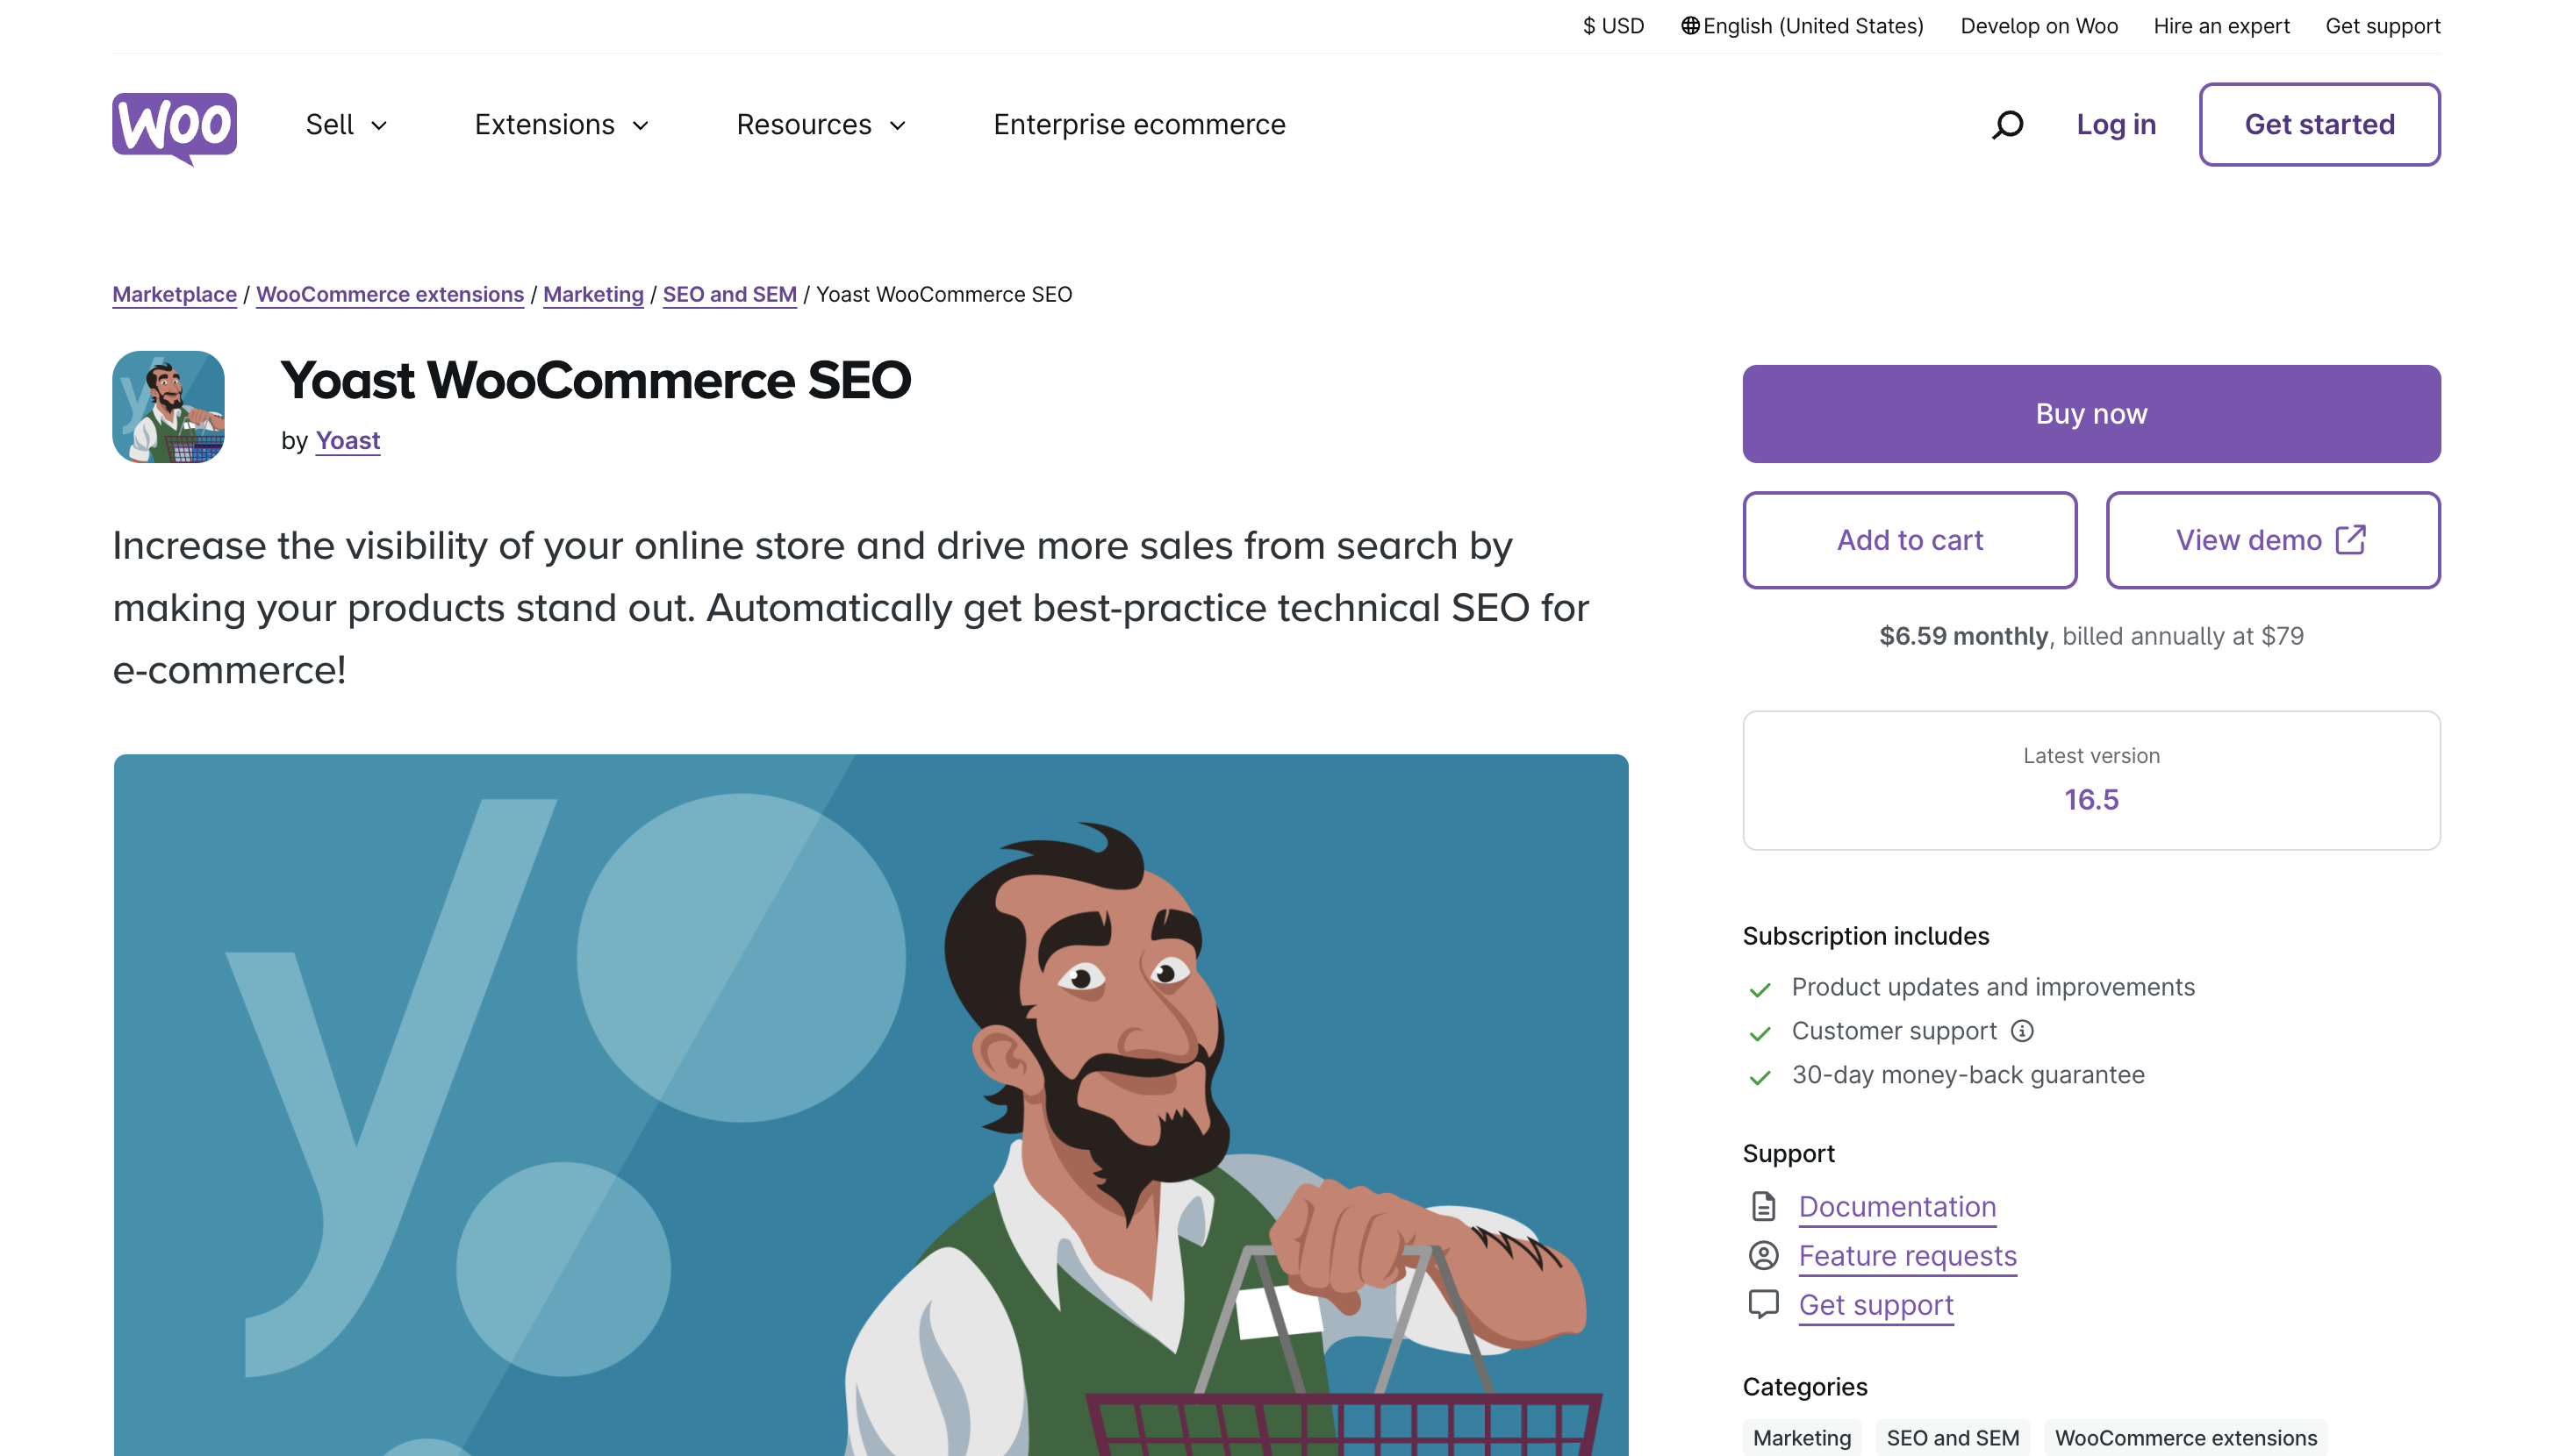Expand the Resources dropdown menu
This screenshot has width=2552, height=1456.
click(821, 125)
